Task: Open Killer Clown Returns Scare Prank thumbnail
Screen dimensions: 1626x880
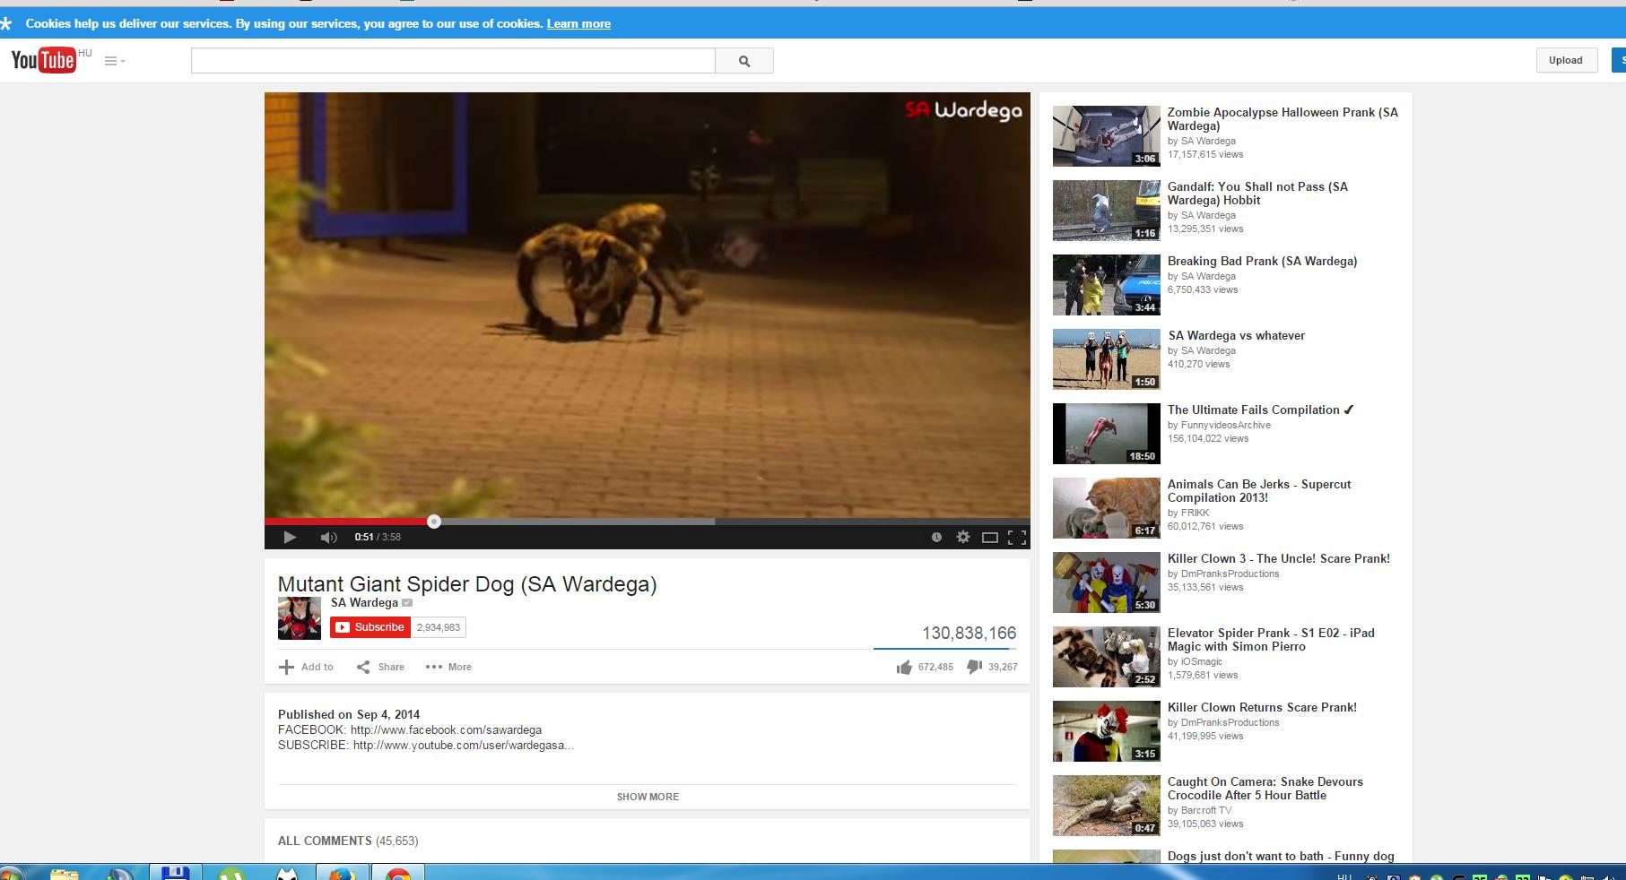Action: [1107, 731]
